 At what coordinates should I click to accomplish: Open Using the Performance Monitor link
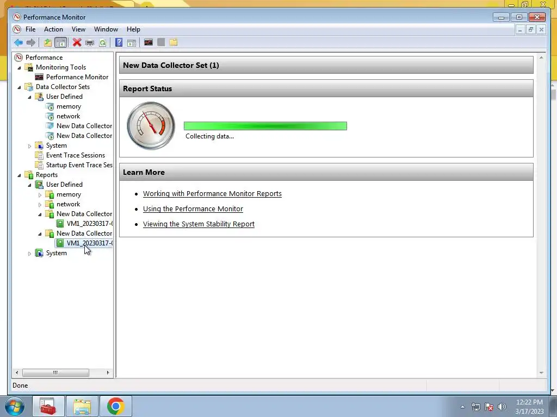coord(193,209)
